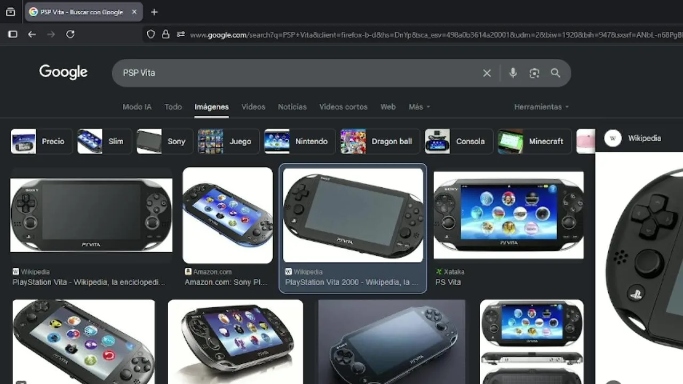This screenshot has width=683, height=384.
Task: Open second-row first tilted Vita image
Action: (84, 342)
